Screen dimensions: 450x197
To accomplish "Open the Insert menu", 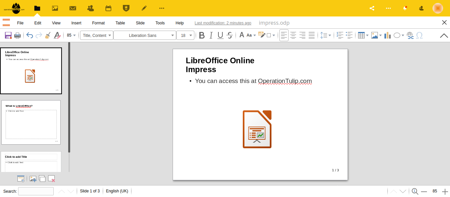I will [76, 23].
